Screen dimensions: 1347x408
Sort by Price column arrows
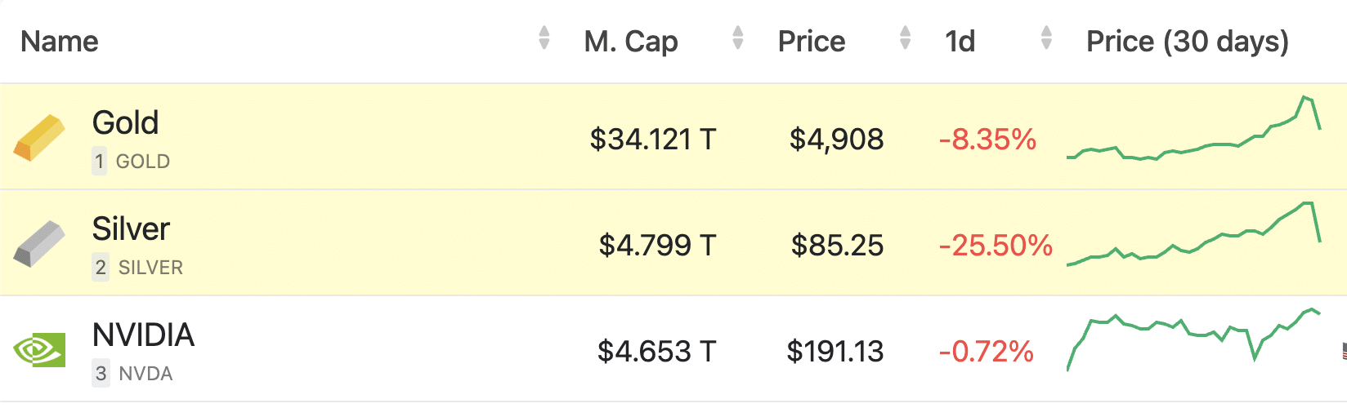pyautogui.click(x=905, y=38)
